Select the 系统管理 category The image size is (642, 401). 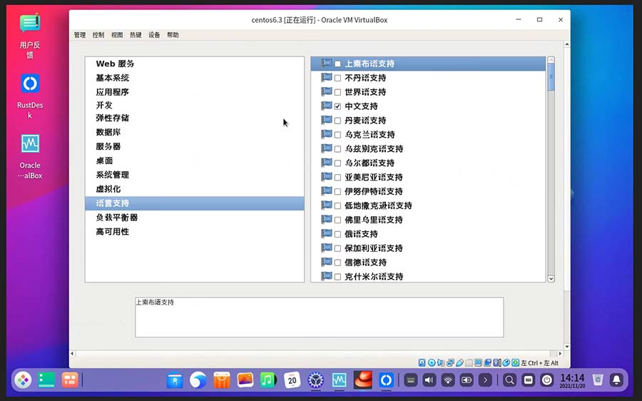pos(195,175)
